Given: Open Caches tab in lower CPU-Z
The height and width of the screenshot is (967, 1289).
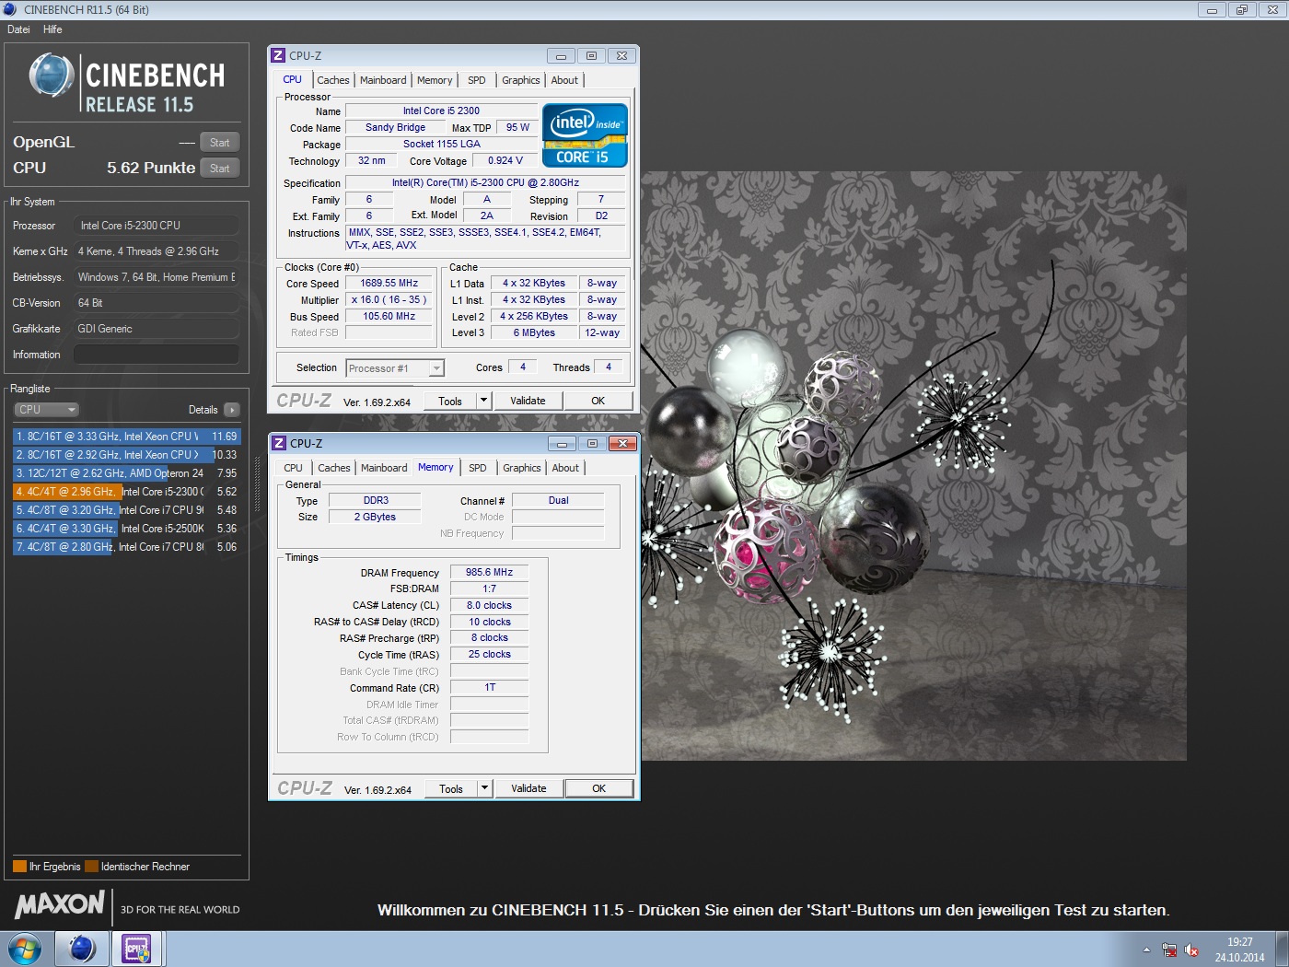Looking at the screenshot, I should (334, 468).
